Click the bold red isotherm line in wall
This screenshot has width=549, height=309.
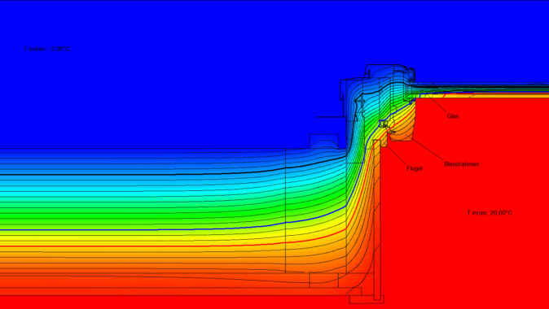coord(140,246)
